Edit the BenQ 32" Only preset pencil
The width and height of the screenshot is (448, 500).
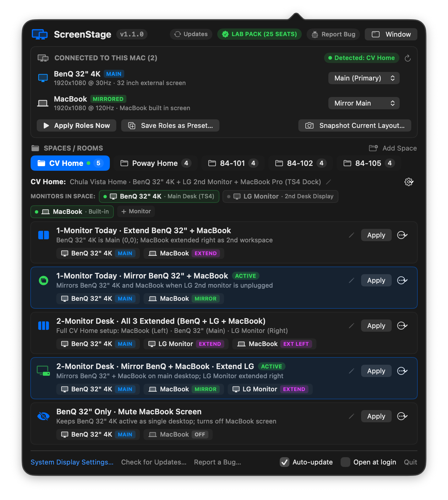point(352,416)
